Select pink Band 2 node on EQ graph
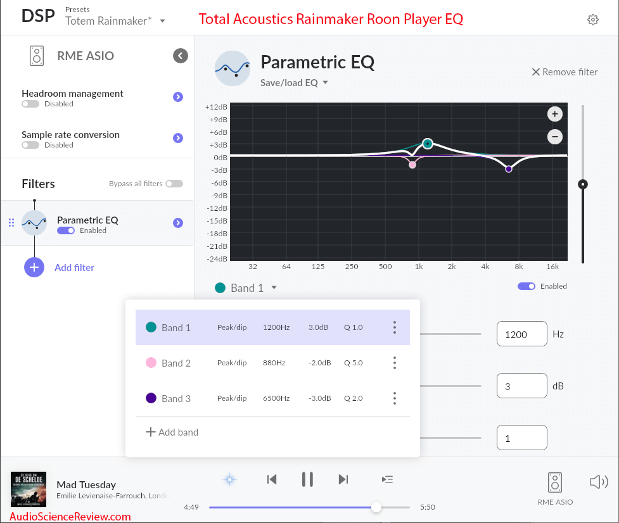Screen dimensions: 619x523 point(412,165)
